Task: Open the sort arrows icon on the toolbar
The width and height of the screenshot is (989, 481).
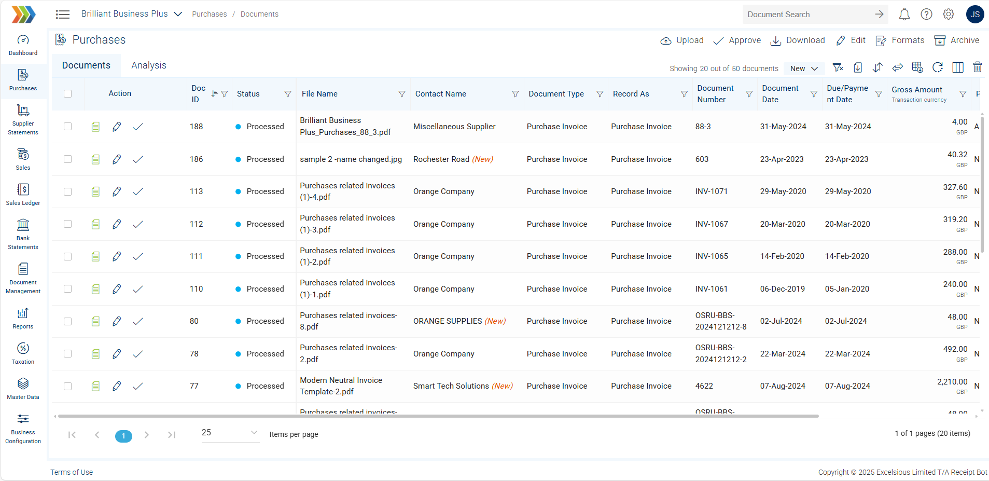Action: pos(878,67)
